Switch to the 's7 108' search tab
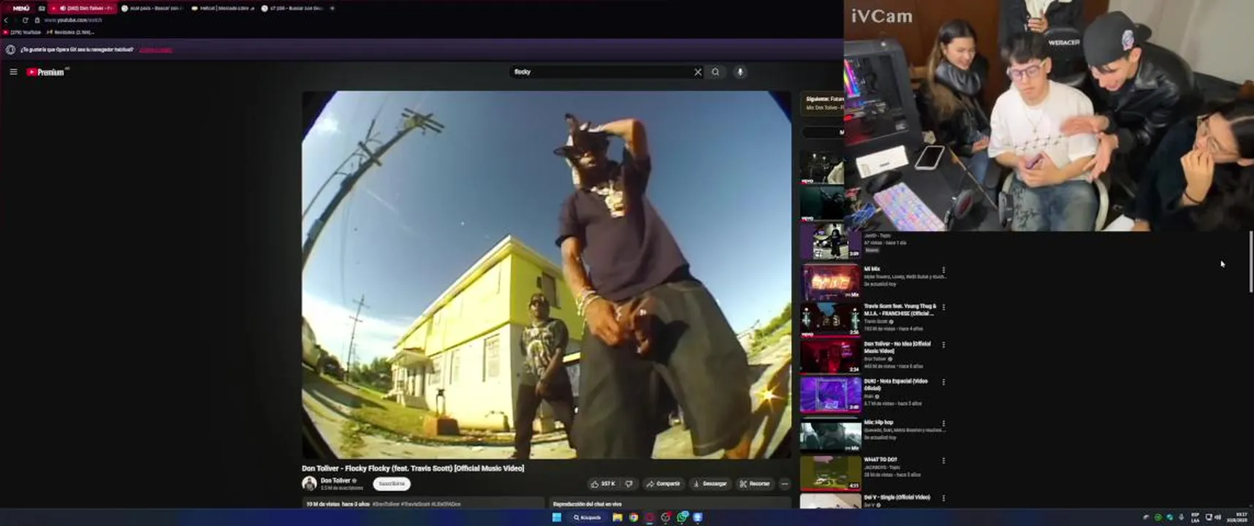Image resolution: width=1254 pixels, height=526 pixels. tap(292, 8)
